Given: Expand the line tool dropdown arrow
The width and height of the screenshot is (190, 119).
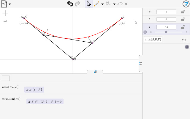Looking at the screenshot, I should [x=102, y=4].
